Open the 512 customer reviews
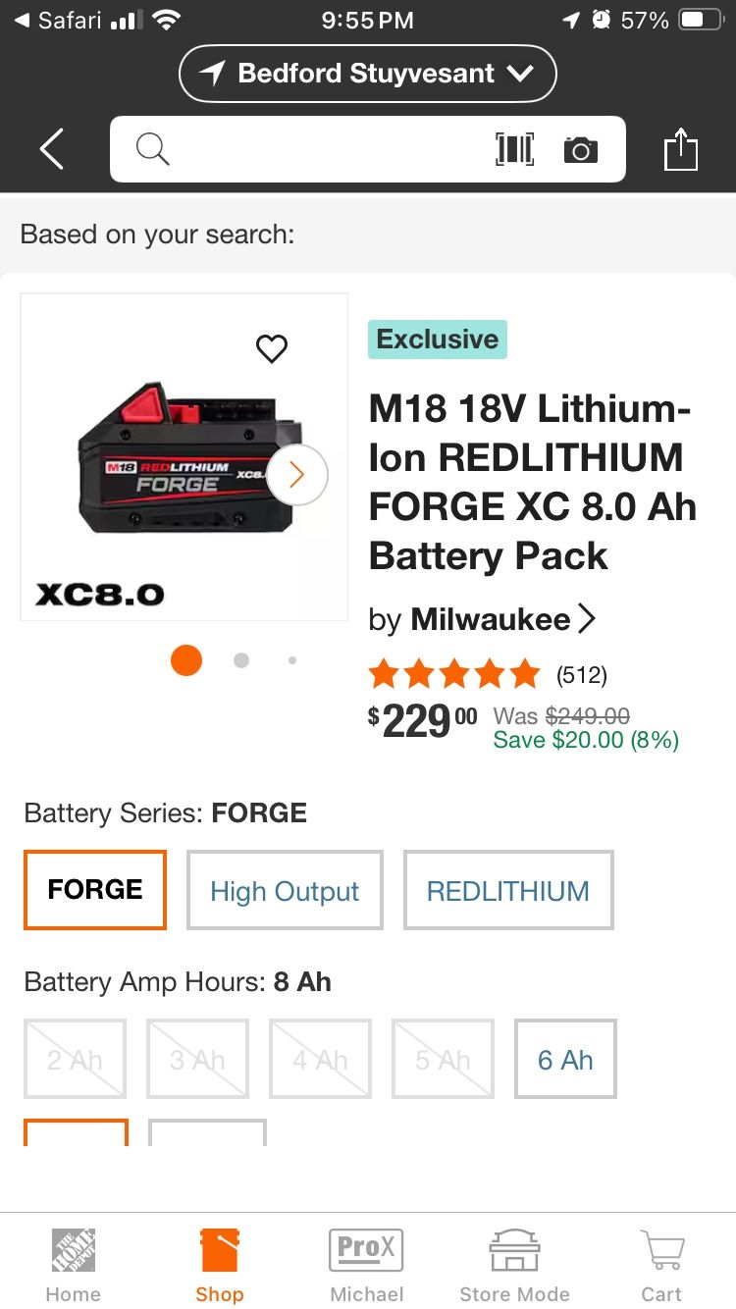Viewport: 736px width, 1309px height. pos(583,674)
